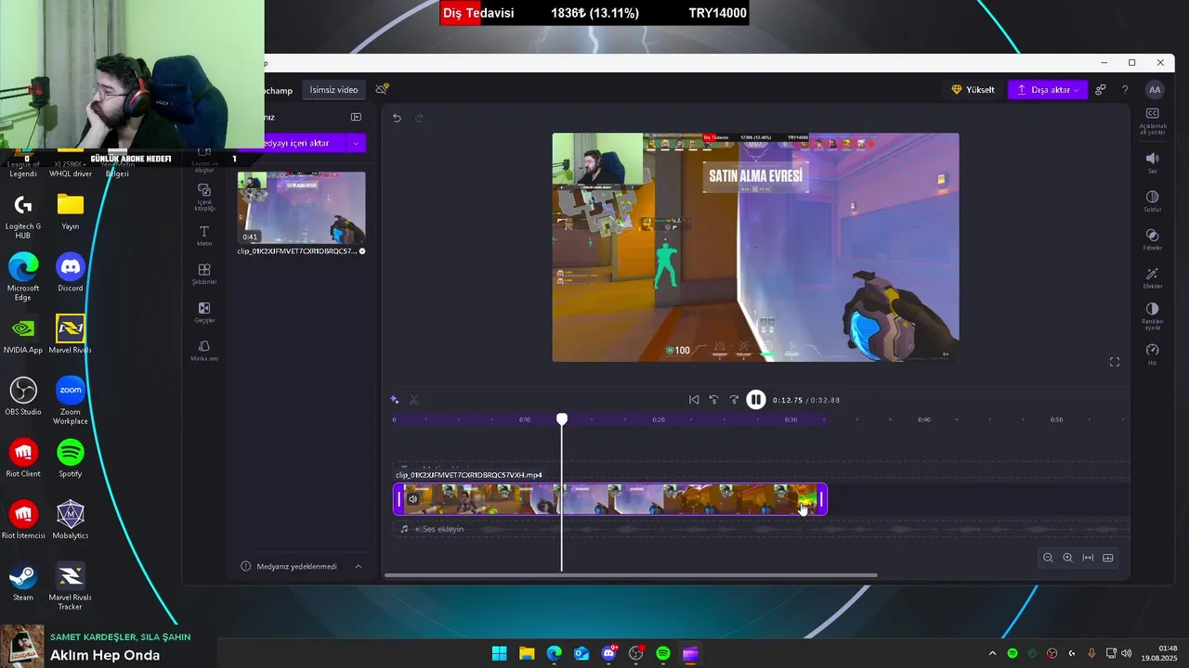Zoom out the timeline
This screenshot has width=1189, height=668.
pyautogui.click(x=1048, y=558)
